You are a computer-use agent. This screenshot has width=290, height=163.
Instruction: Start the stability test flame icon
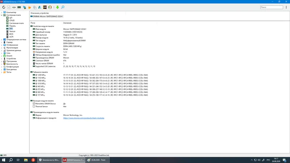(29, 7)
